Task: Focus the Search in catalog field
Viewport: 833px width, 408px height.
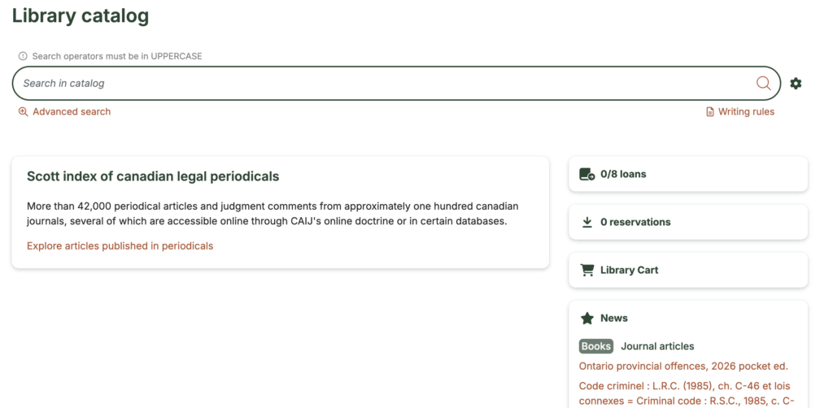Action: 388,83
